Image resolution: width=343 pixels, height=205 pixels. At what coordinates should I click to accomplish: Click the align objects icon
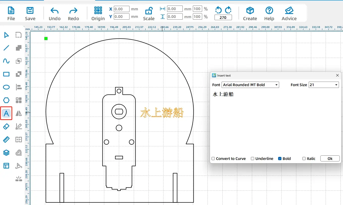click(19, 87)
